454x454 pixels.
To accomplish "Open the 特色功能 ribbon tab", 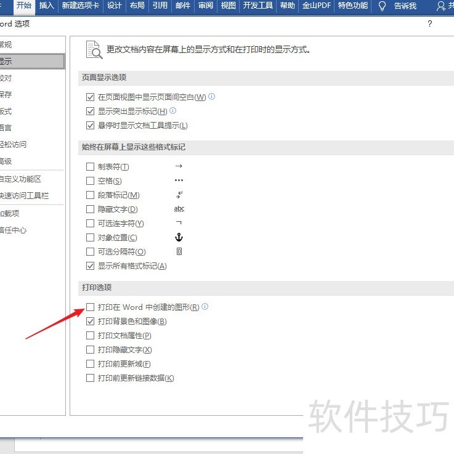I will [x=352, y=6].
